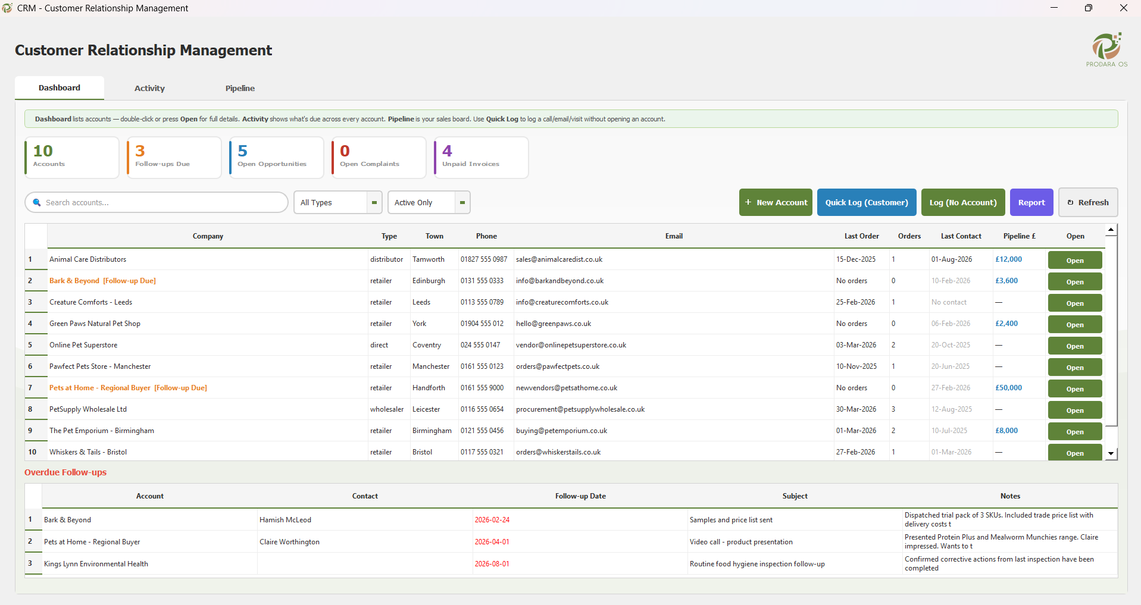Viewport: 1141px width, 605px height.
Task: Create a New Account
Action: point(776,202)
